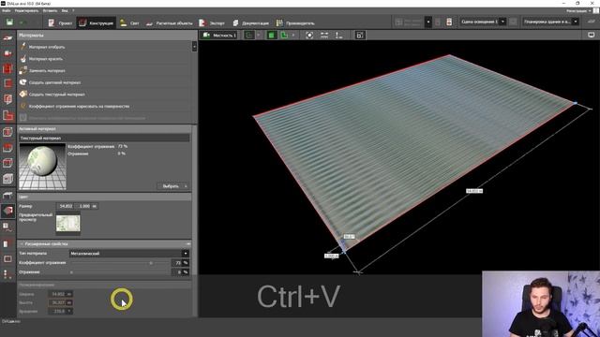The image size is (600, 337).
Task: Switch to the Конструкция mode tab
Action: tap(96, 22)
